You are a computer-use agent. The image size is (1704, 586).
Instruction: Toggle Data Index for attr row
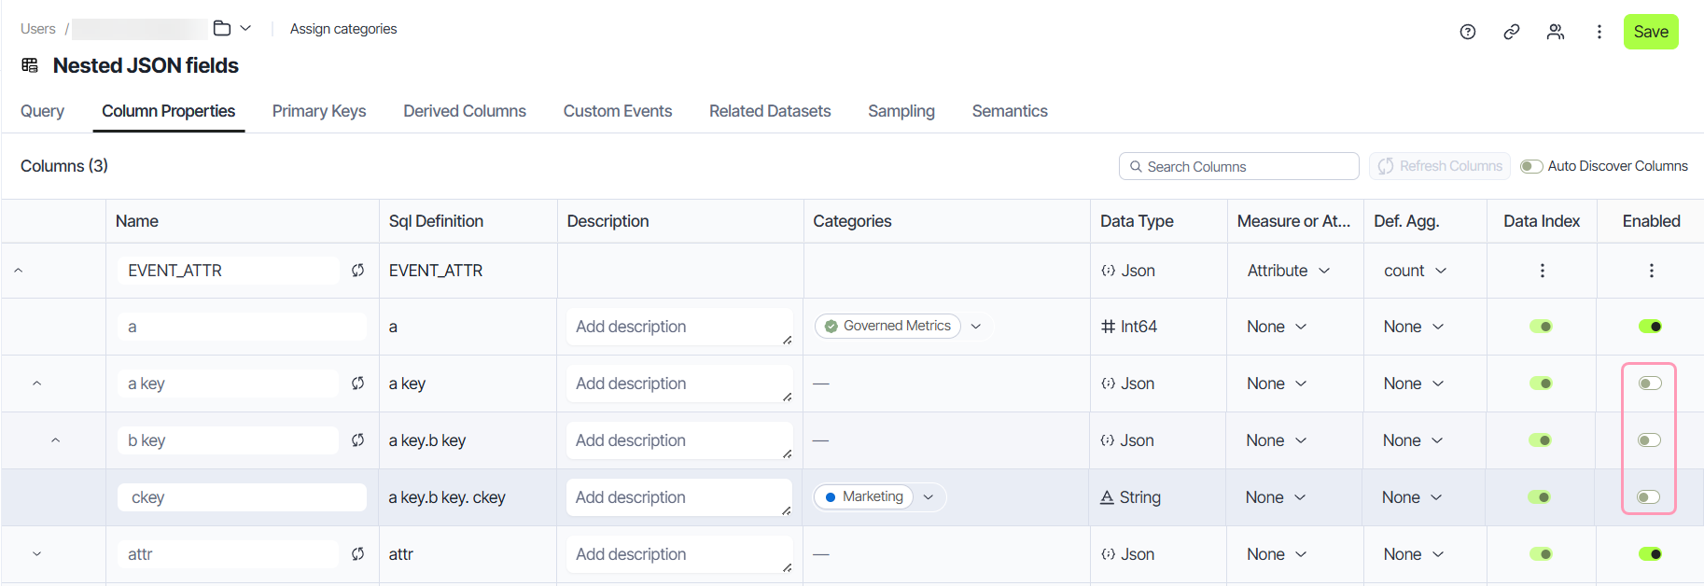(x=1541, y=554)
